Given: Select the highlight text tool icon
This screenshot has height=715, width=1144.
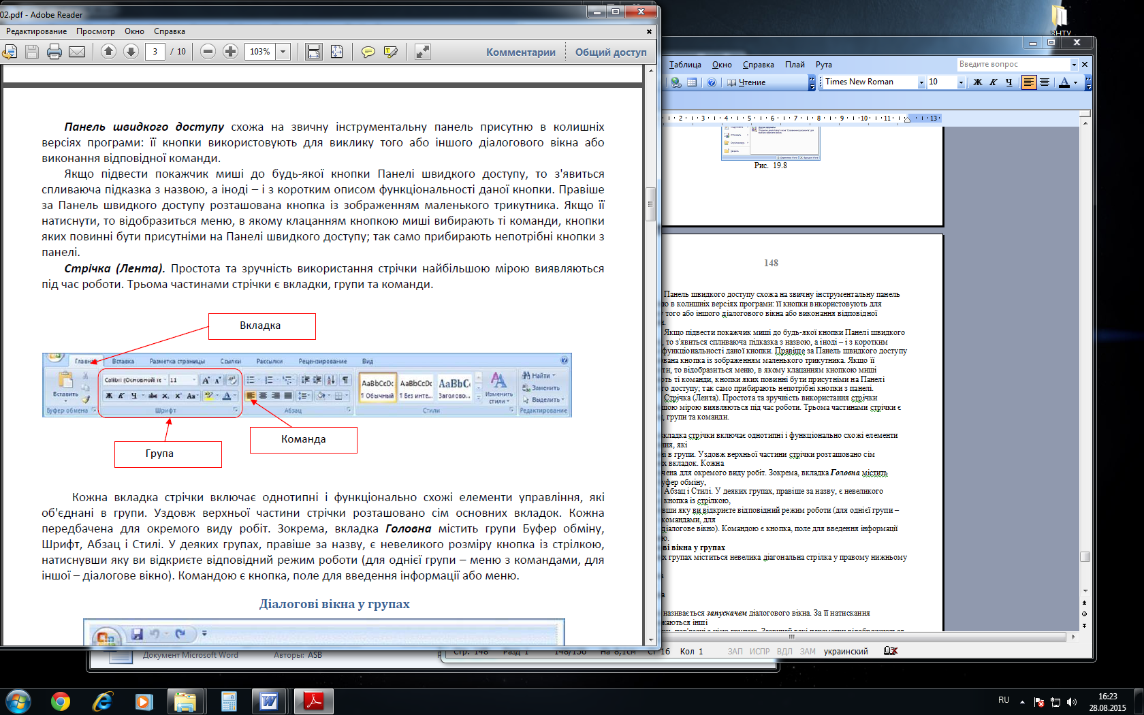Looking at the screenshot, I should pyautogui.click(x=391, y=52).
